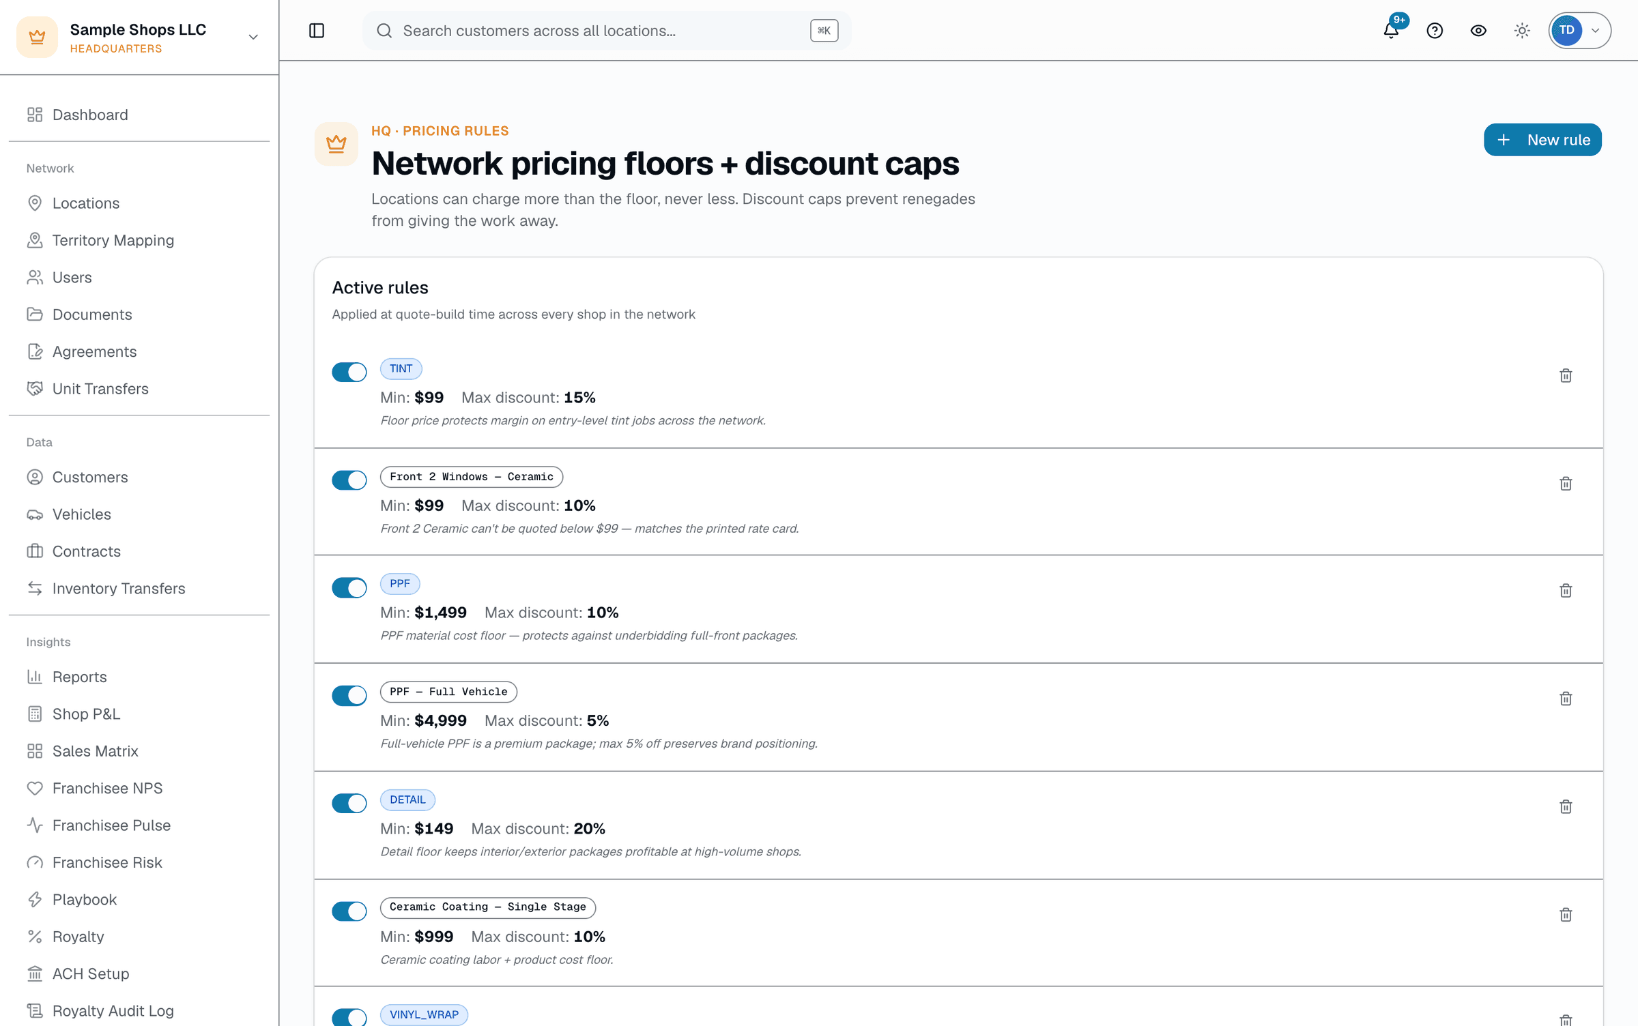Delete the Front 2 Windows – Ceramic rule
This screenshot has height=1026, width=1638.
(x=1566, y=484)
